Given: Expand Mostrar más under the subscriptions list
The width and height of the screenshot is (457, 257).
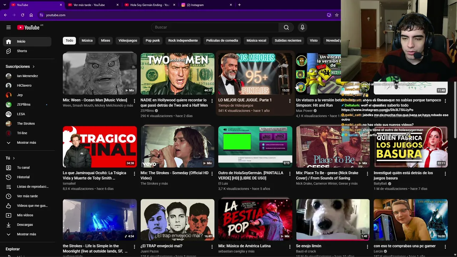Looking at the screenshot, I should coord(27,143).
